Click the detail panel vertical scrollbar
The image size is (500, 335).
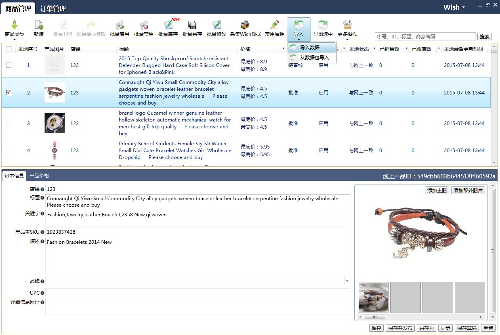pyautogui.click(x=493, y=252)
